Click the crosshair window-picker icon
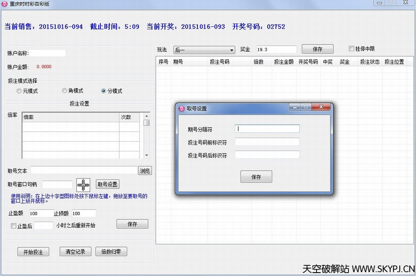 (83, 185)
